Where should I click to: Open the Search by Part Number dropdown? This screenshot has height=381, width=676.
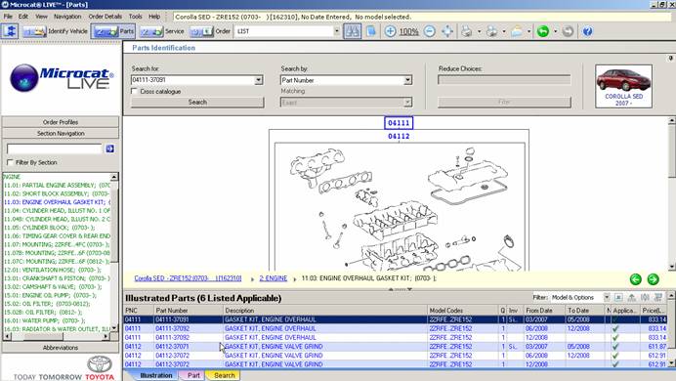tap(407, 80)
